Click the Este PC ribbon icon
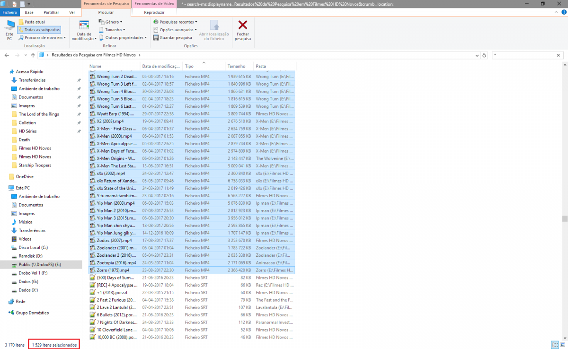 coord(9,30)
